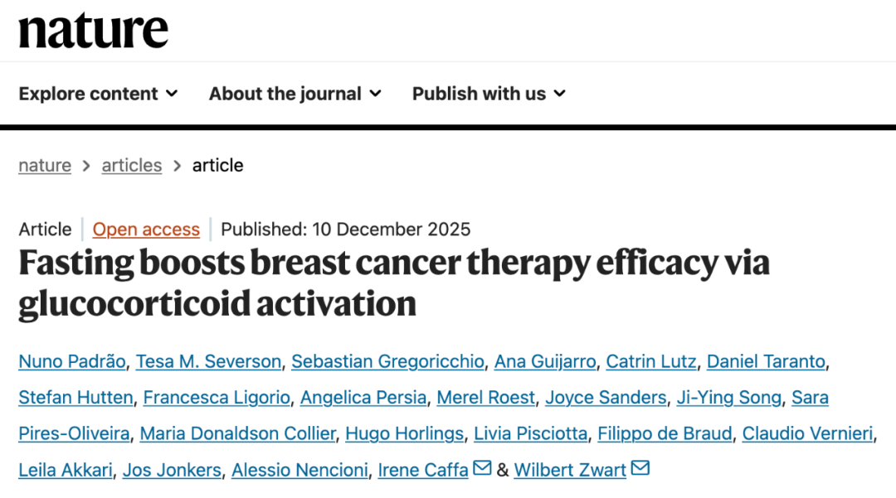The width and height of the screenshot is (896, 498).
Task: Click the article title heading
Action: pos(394,283)
